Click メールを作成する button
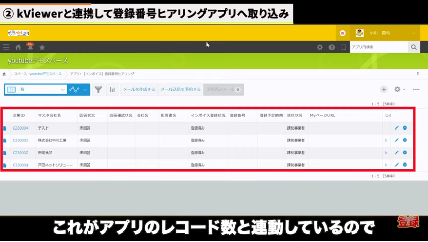The width and height of the screenshot is (428, 242). coord(139,89)
